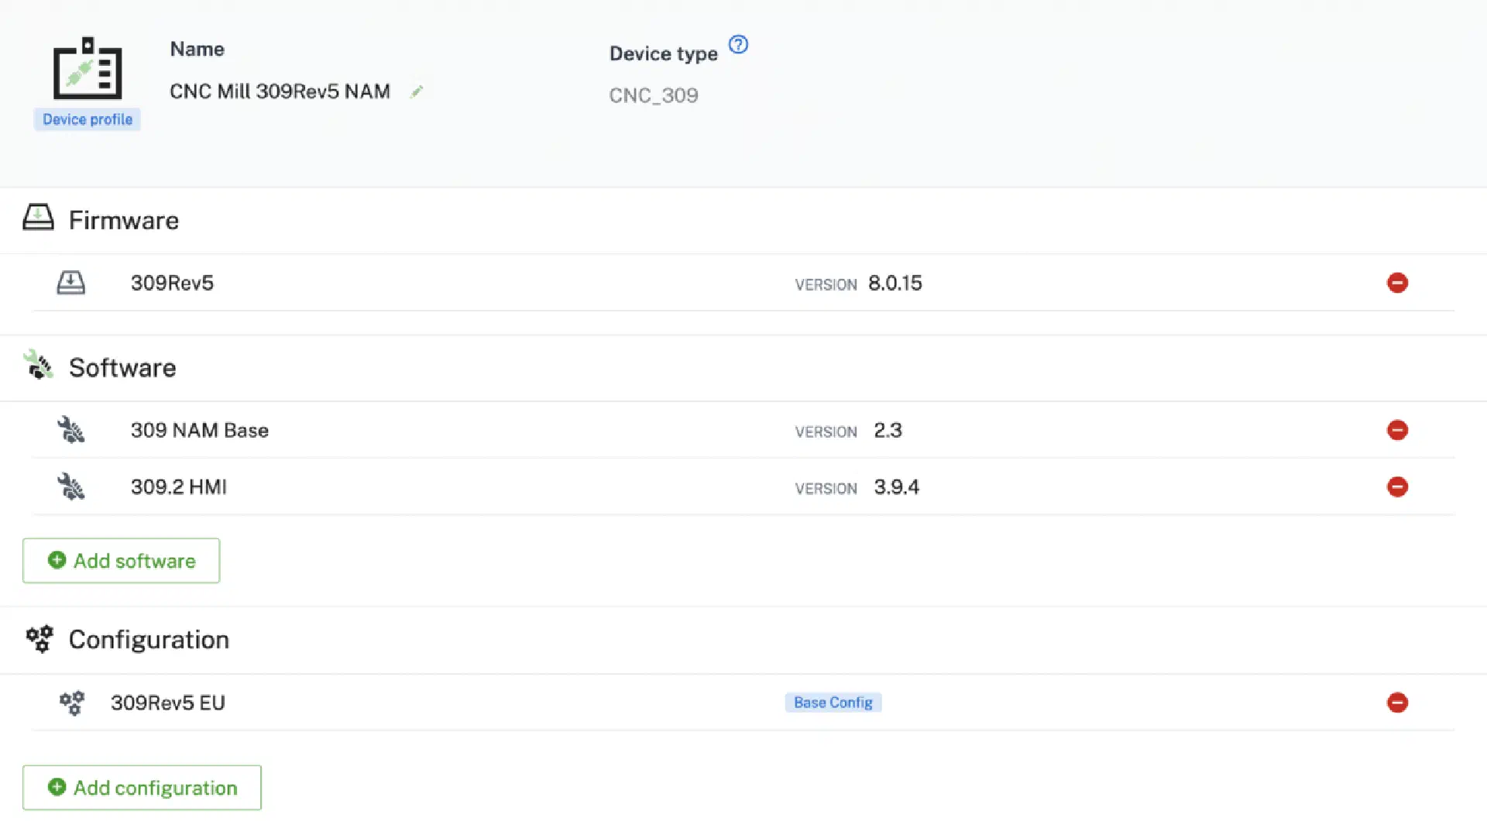Click the pencil icon to edit profile name

click(417, 92)
